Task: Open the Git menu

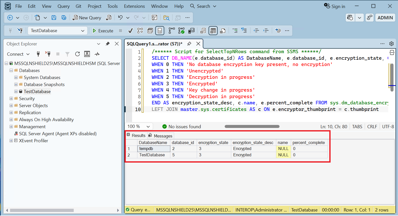Action: [x=78, y=6]
